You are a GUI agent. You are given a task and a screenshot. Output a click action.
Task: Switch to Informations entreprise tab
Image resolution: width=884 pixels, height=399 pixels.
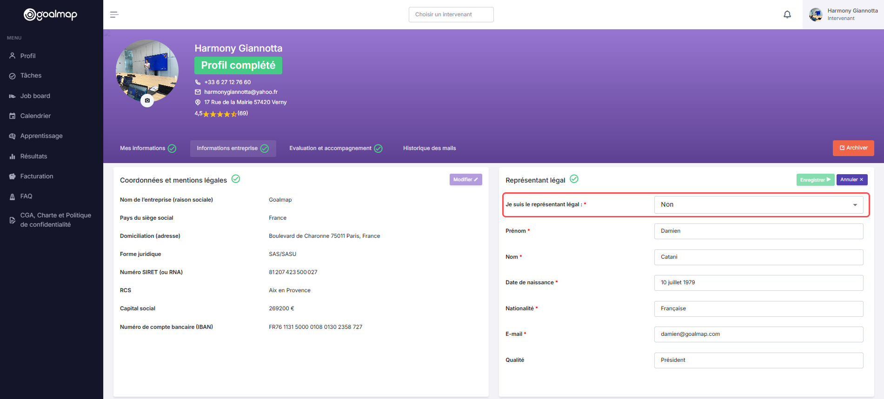[233, 149]
